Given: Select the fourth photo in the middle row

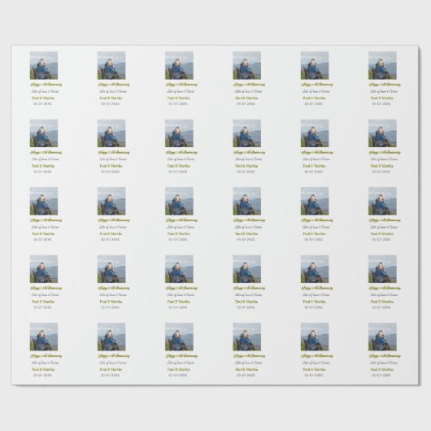Looking at the screenshot, I should [x=247, y=201].
